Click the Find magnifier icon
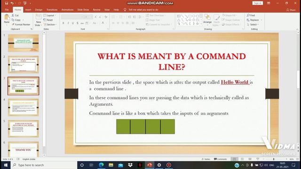Image resolution: width=301 pixels, height=169 pixels. pyautogui.click(x=248, y=15)
